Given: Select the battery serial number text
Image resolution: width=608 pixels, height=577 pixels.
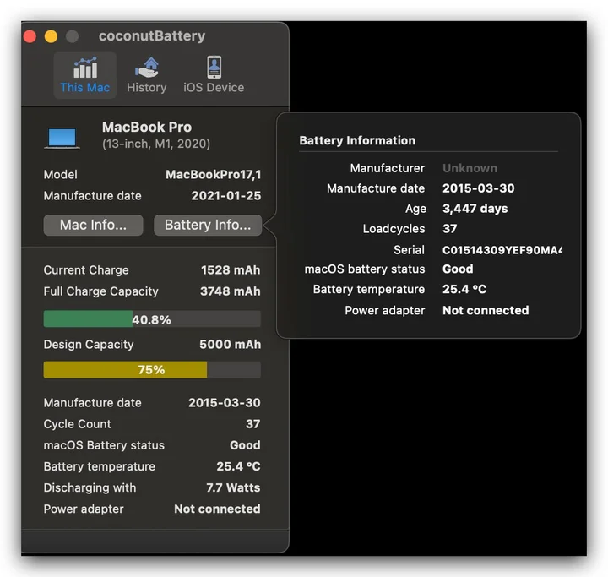Looking at the screenshot, I should (x=502, y=250).
